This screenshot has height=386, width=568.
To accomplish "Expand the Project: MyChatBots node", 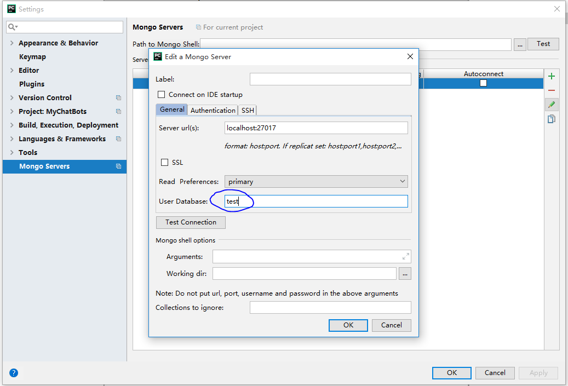I will 12,112.
